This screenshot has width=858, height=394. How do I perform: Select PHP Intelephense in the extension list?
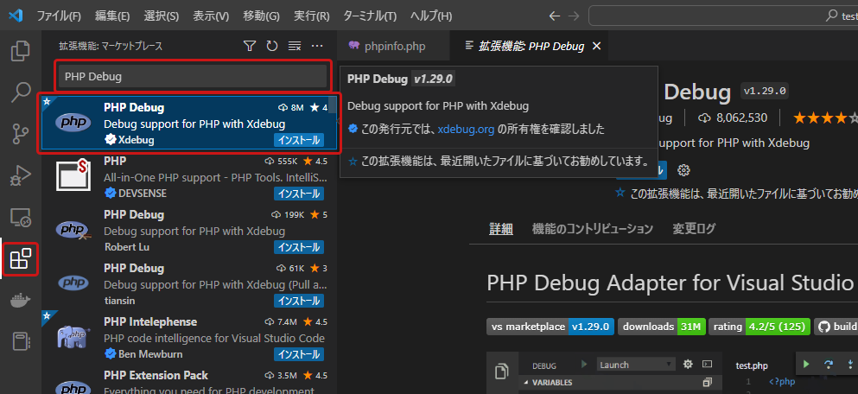click(188, 338)
